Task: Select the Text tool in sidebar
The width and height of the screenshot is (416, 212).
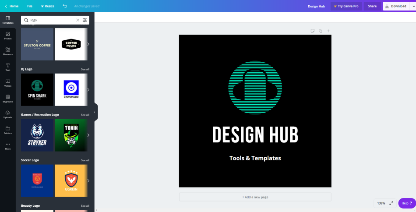Action: click(x=8, y=67)
